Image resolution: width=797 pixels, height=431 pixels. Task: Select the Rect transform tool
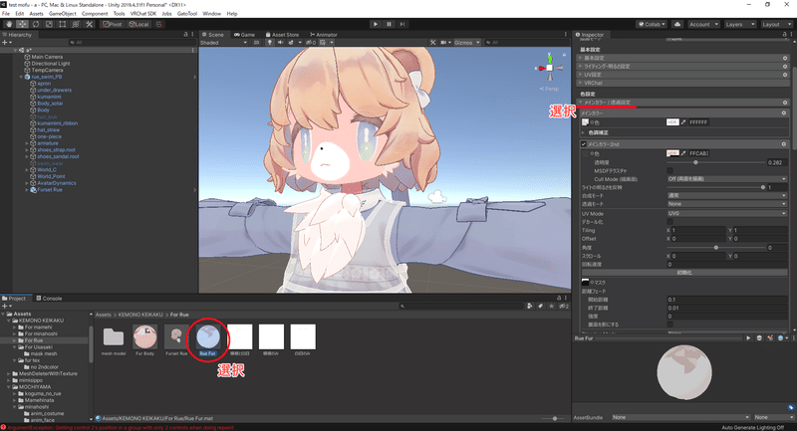[x=62, y=24]
